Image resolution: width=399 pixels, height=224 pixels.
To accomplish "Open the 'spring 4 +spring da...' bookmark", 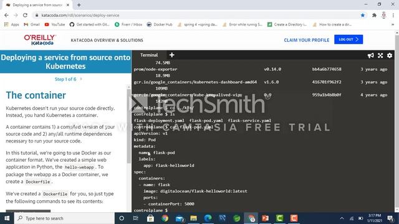I will (198, 24).
